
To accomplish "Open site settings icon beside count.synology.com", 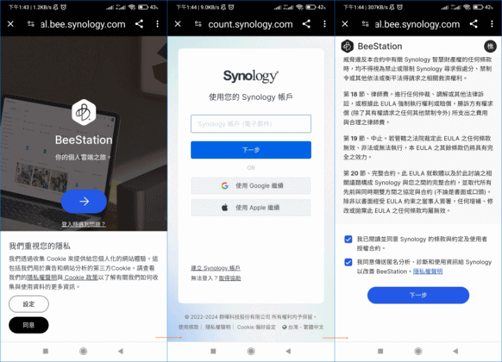I will pos(198,24).
